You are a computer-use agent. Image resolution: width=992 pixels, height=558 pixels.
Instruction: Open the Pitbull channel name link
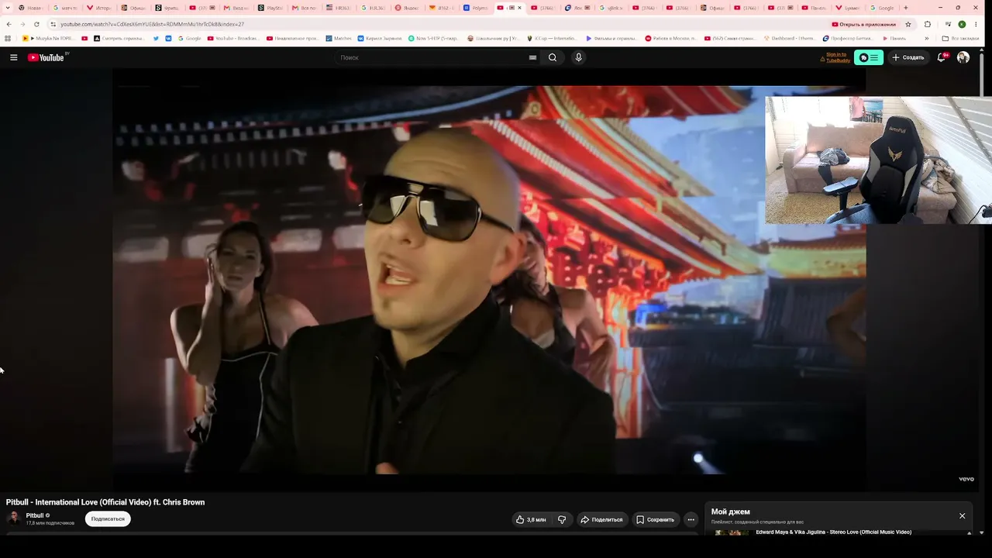(x=35, y=515)
